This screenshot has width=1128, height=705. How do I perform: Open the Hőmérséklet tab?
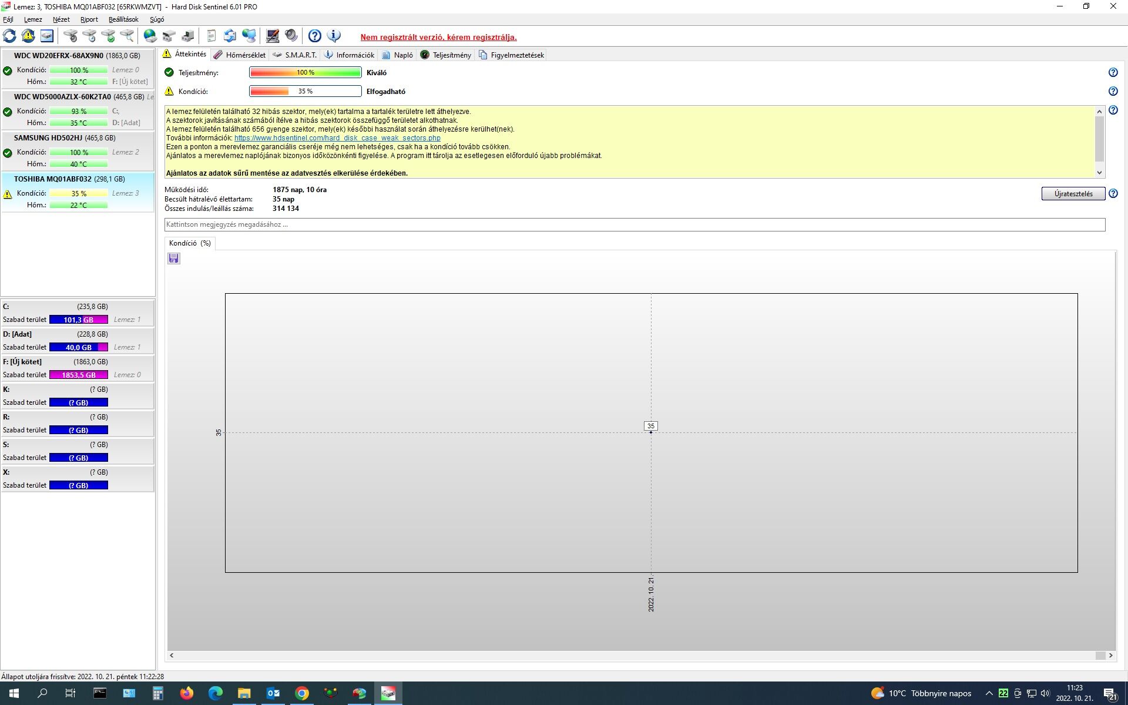point(240,55)
